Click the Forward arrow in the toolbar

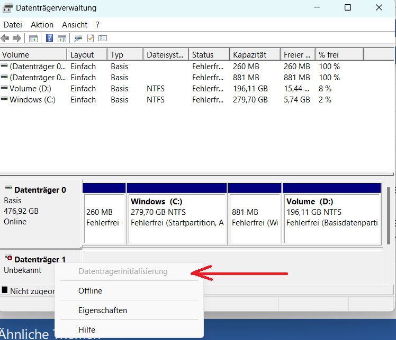point(16,39)
